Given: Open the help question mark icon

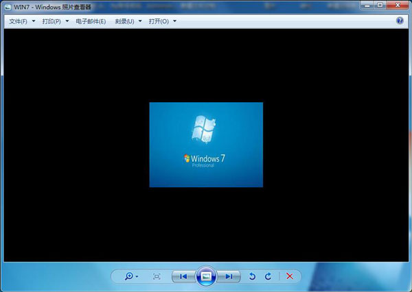Looking at the screenshot, I should (400, 21).
